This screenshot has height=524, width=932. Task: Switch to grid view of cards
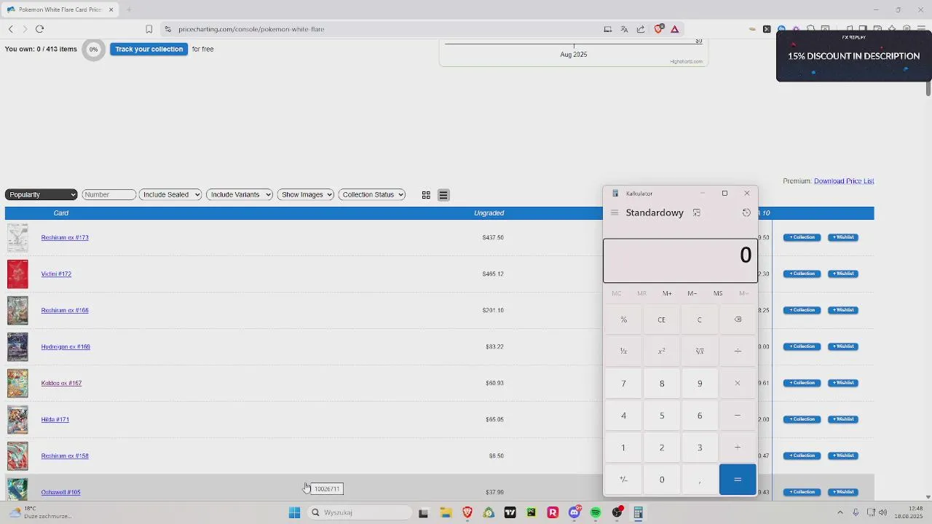[426, 195]
